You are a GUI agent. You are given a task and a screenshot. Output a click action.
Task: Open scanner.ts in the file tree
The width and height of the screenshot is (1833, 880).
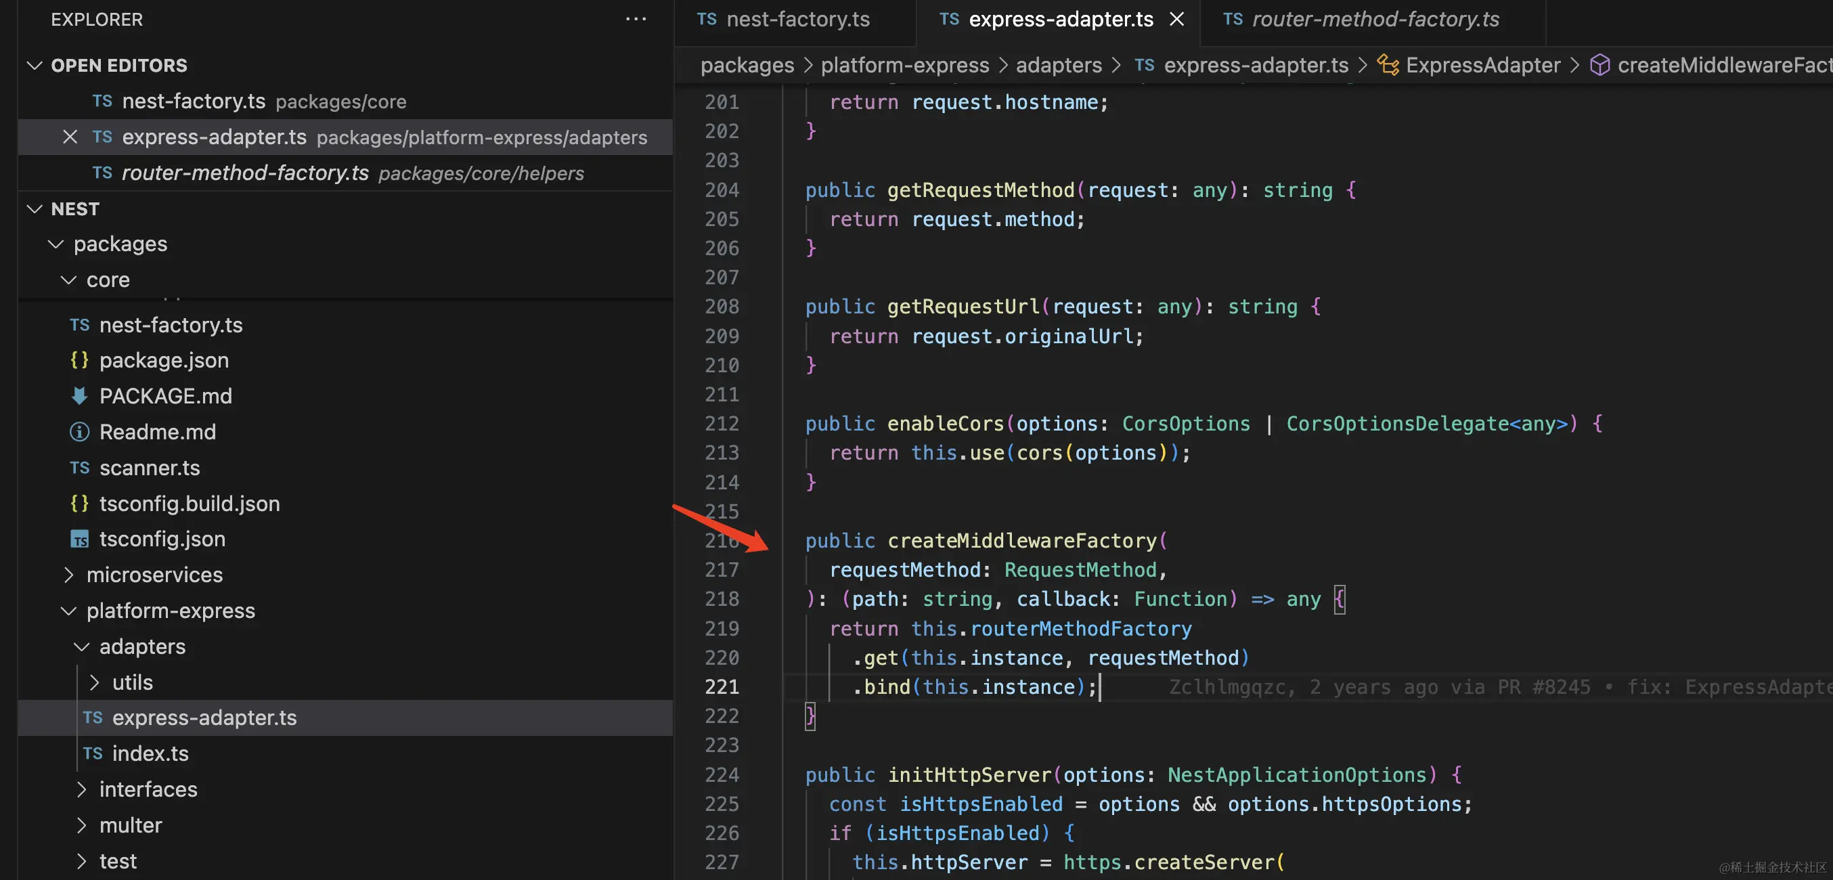(x=150, y=467)
